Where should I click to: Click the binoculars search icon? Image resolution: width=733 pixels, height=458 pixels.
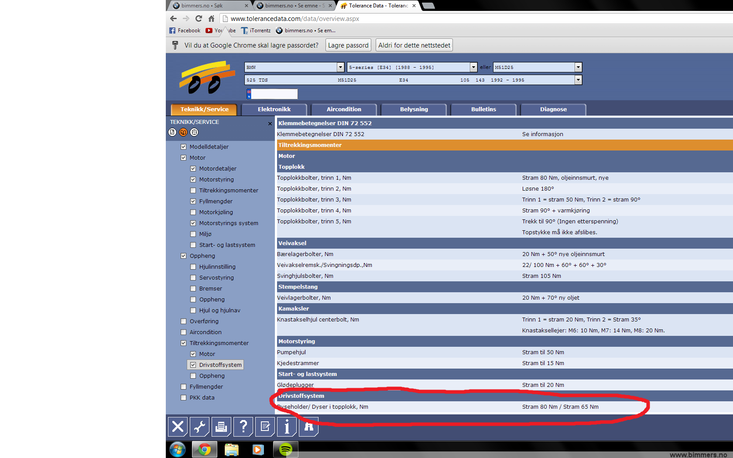click(x=308, y=426)
